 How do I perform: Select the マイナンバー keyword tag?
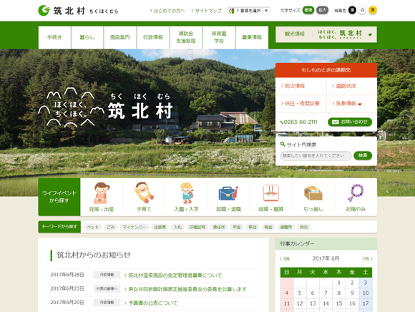[x=134, y=227]
